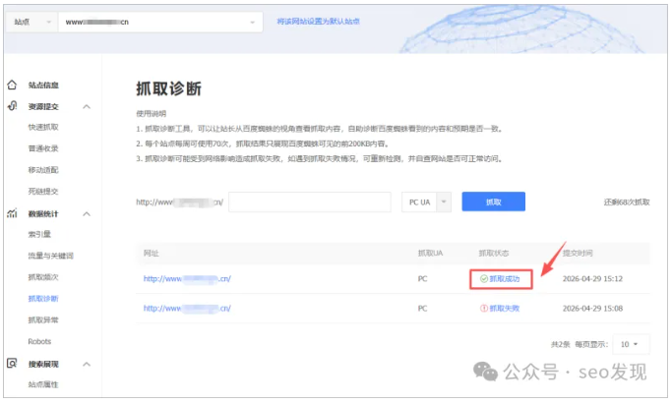The height and width of the screenshot is (404, 672).
Task: Open the URL from the 15:08 row
Action: coord(187,308)
